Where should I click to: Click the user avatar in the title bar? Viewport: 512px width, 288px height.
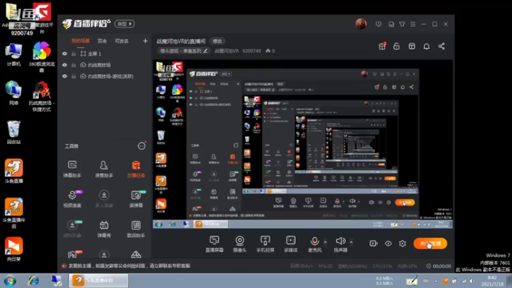(x=361, y=24)
